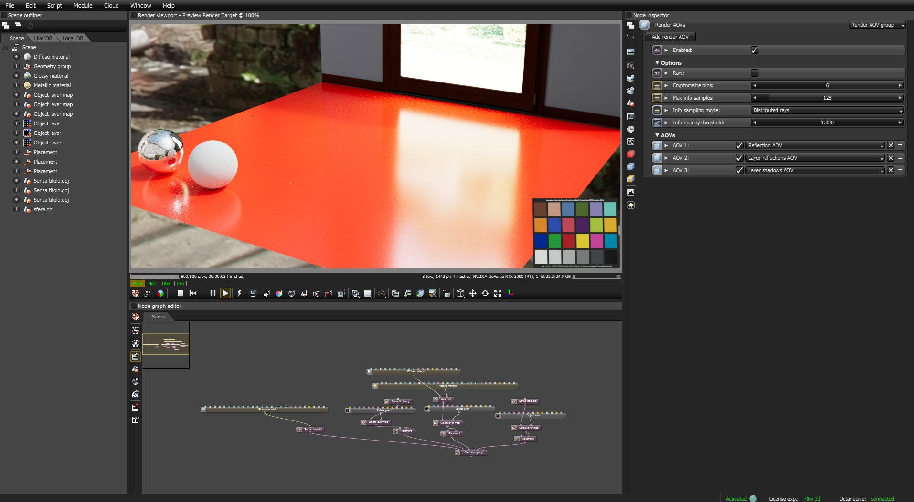This screenshot has width=914, height=502.
Task: Toggle the Scene outliner panel checkbox
Action: (x=4, y=15)
